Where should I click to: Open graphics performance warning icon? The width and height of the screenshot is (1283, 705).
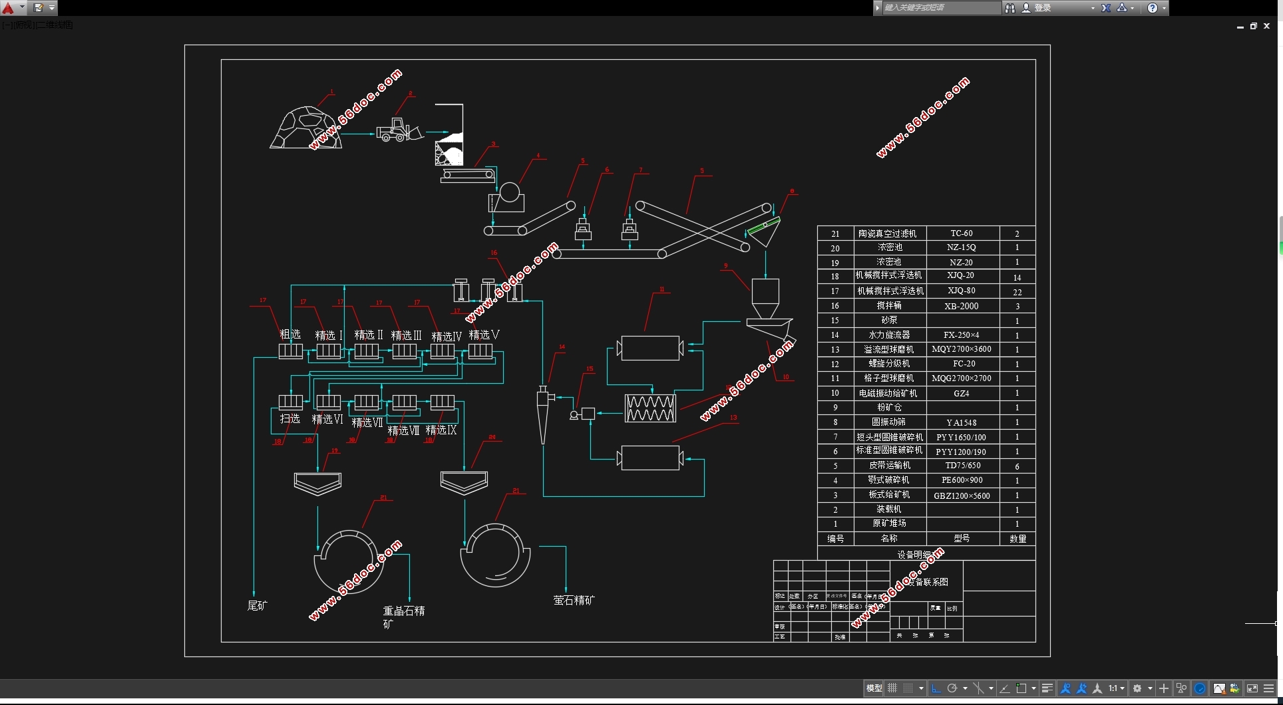tap(1218, 688)
